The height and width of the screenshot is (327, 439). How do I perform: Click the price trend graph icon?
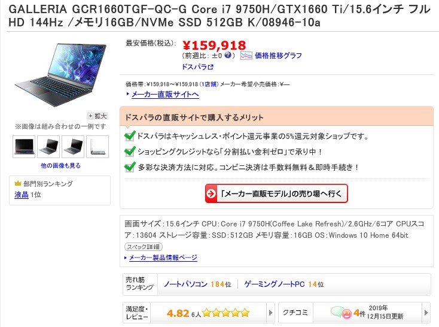pyautogui.click(x=246, y=56)
